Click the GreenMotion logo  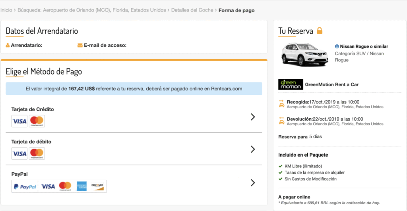point(291,84)
